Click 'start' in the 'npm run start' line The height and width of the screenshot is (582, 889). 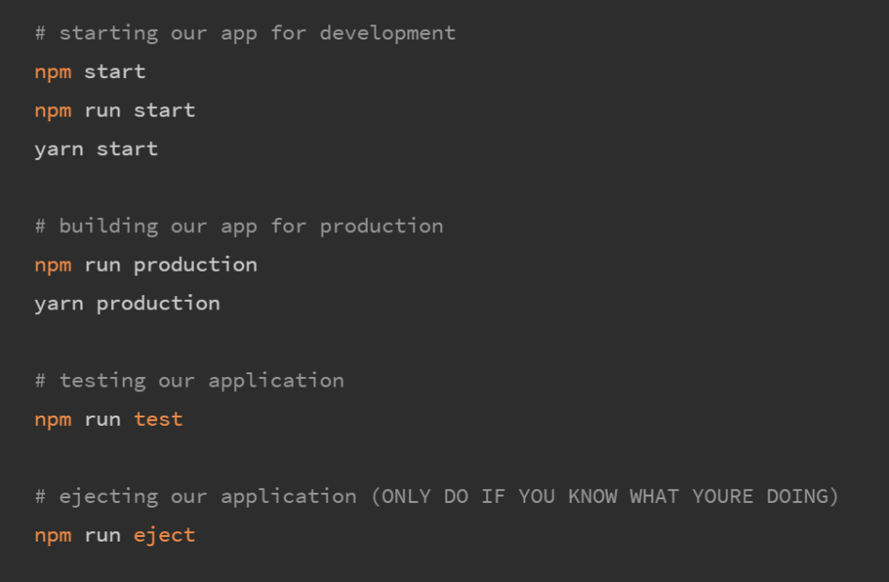pyautogui.click(x=164, y=111)
